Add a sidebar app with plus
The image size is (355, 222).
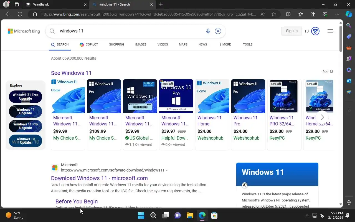coord(349,110)
